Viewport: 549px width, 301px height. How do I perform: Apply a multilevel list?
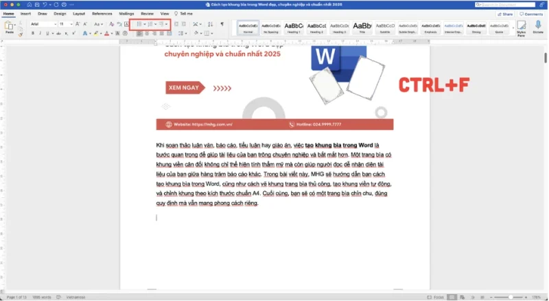tap(161, 24)
